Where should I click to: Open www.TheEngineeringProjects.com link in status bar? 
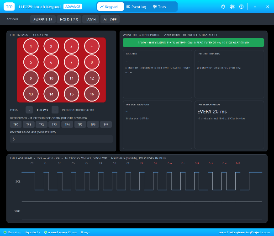tap(244, 232)
